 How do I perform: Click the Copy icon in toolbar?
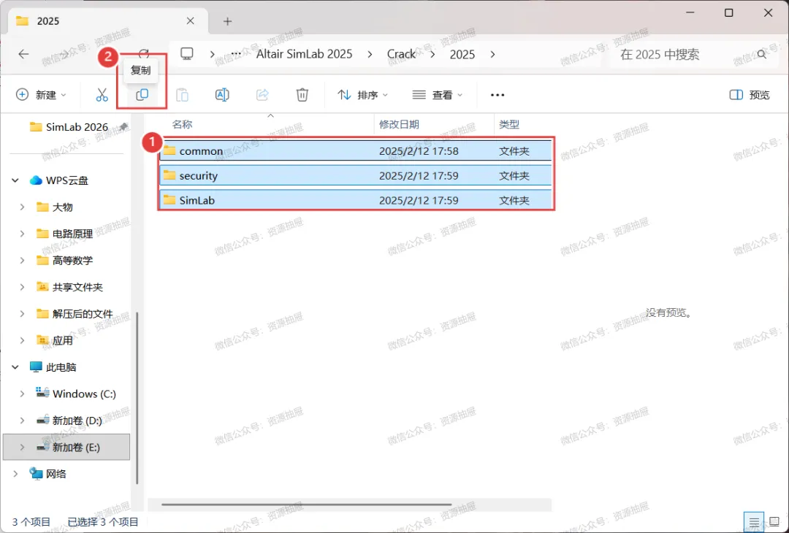click(x=142, y=94)
